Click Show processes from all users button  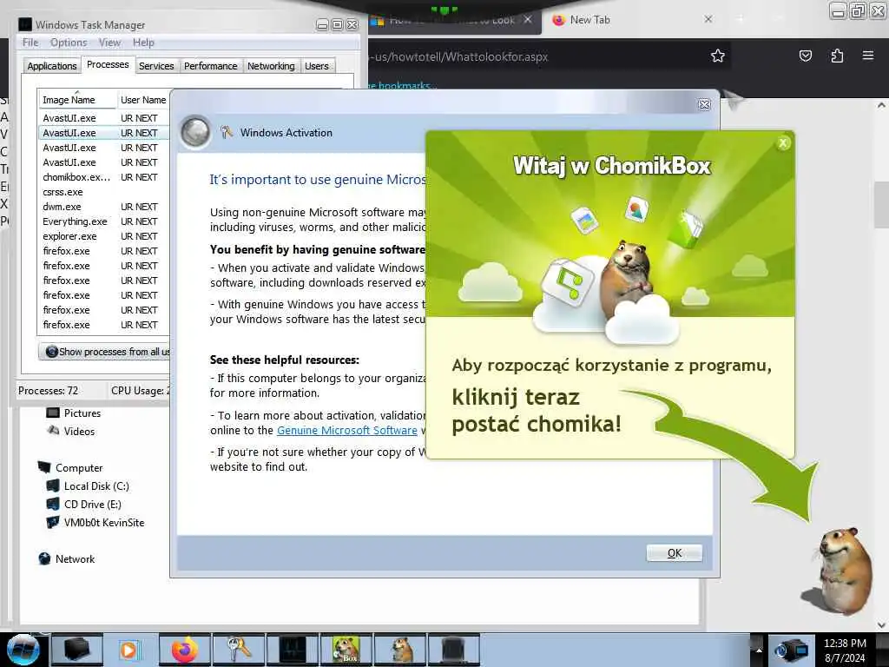105,352
